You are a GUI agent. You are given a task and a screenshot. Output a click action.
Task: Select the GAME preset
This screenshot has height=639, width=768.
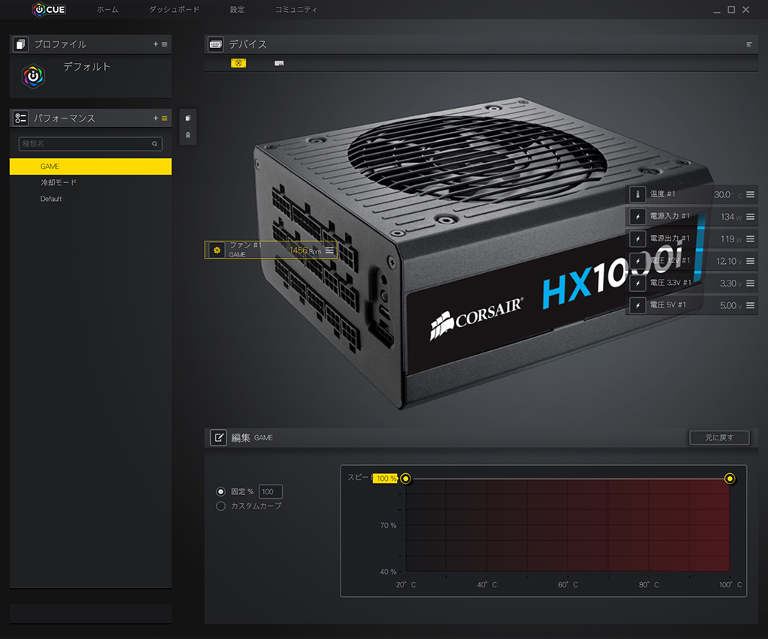click(x=91, y=166)
